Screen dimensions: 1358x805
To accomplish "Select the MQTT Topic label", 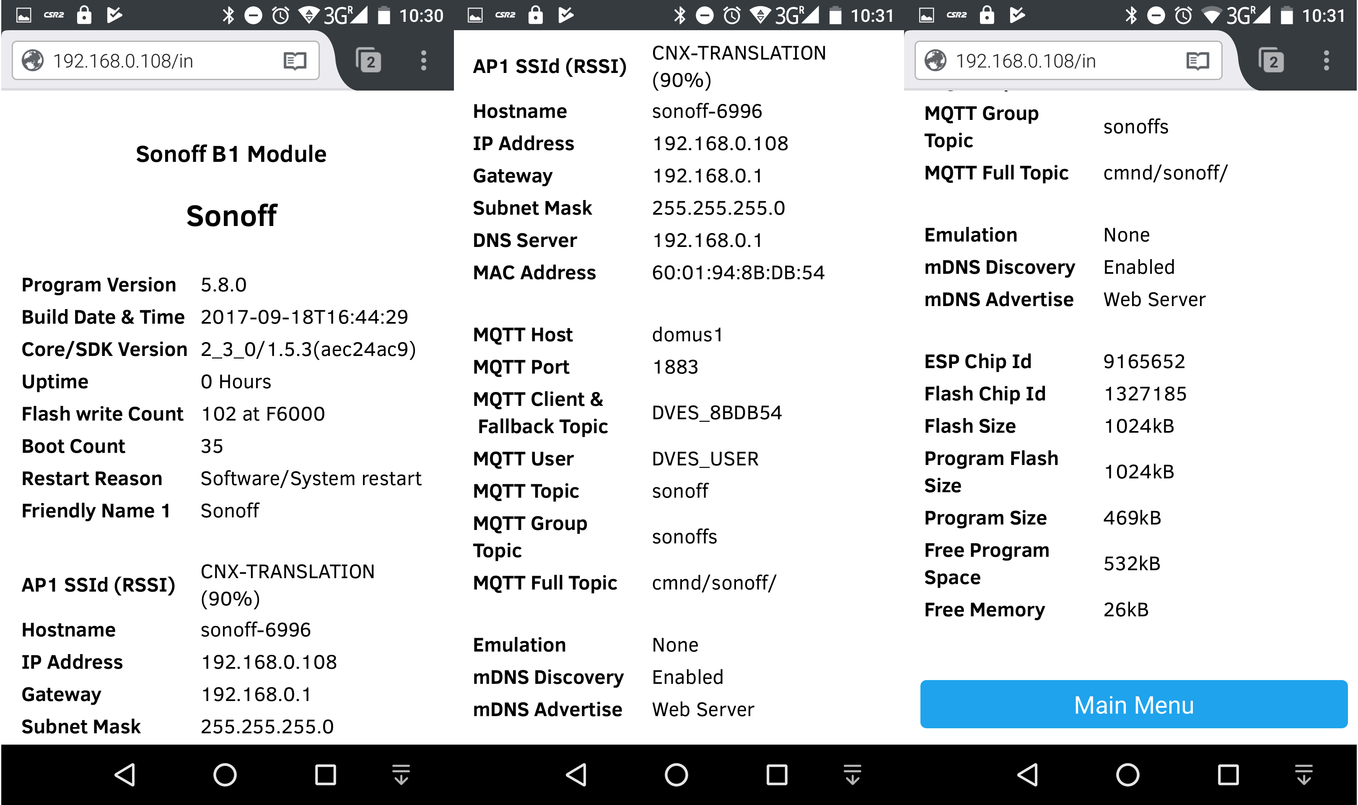I will pyautogui.click(x=525, y=491).
